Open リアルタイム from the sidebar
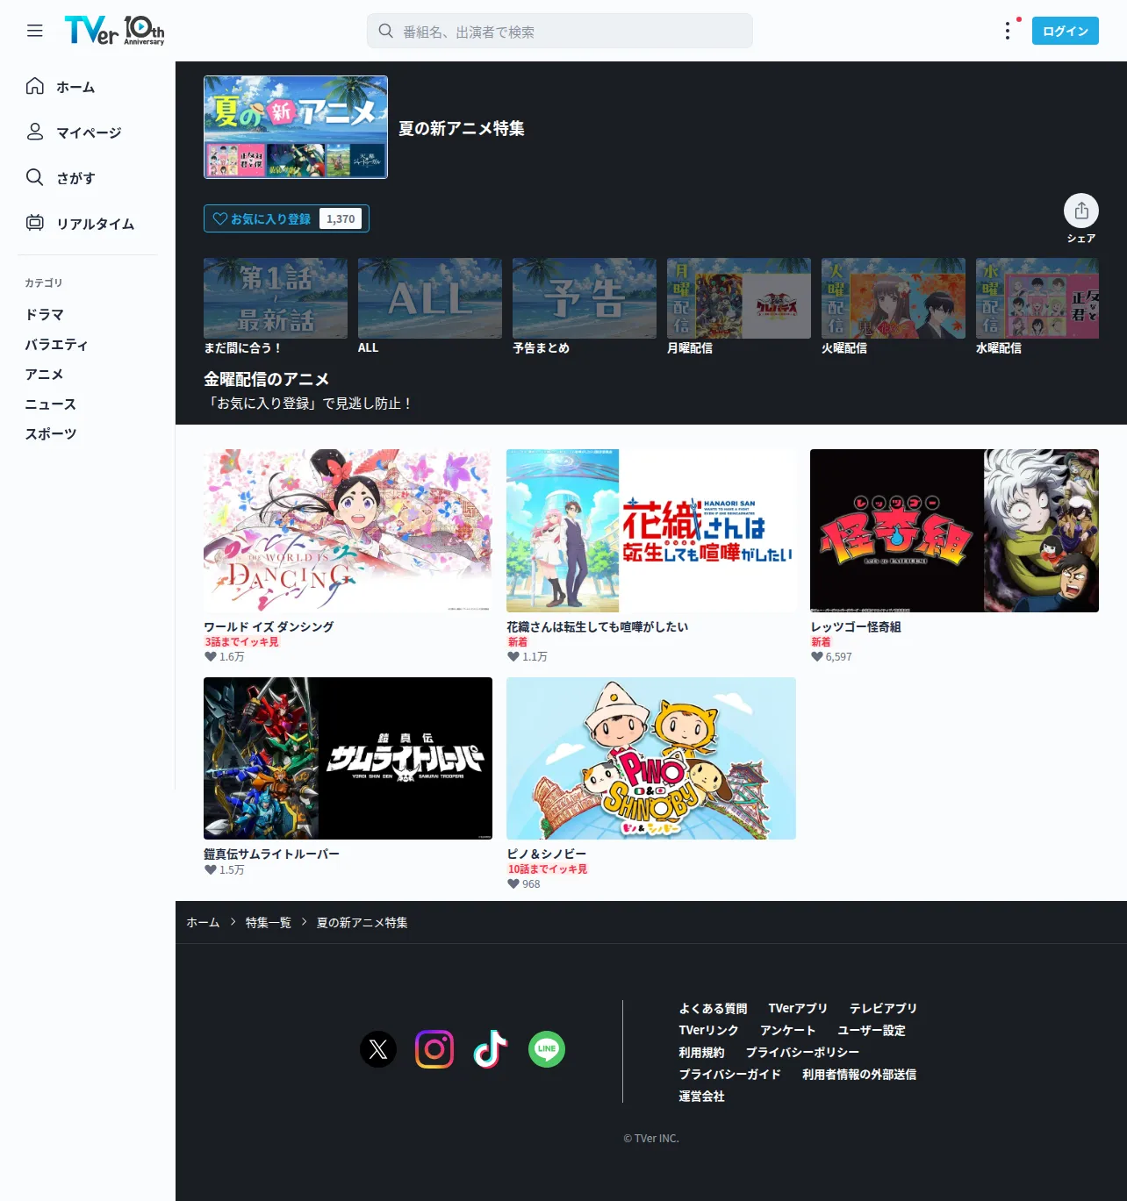 click(x=96, y=224)
